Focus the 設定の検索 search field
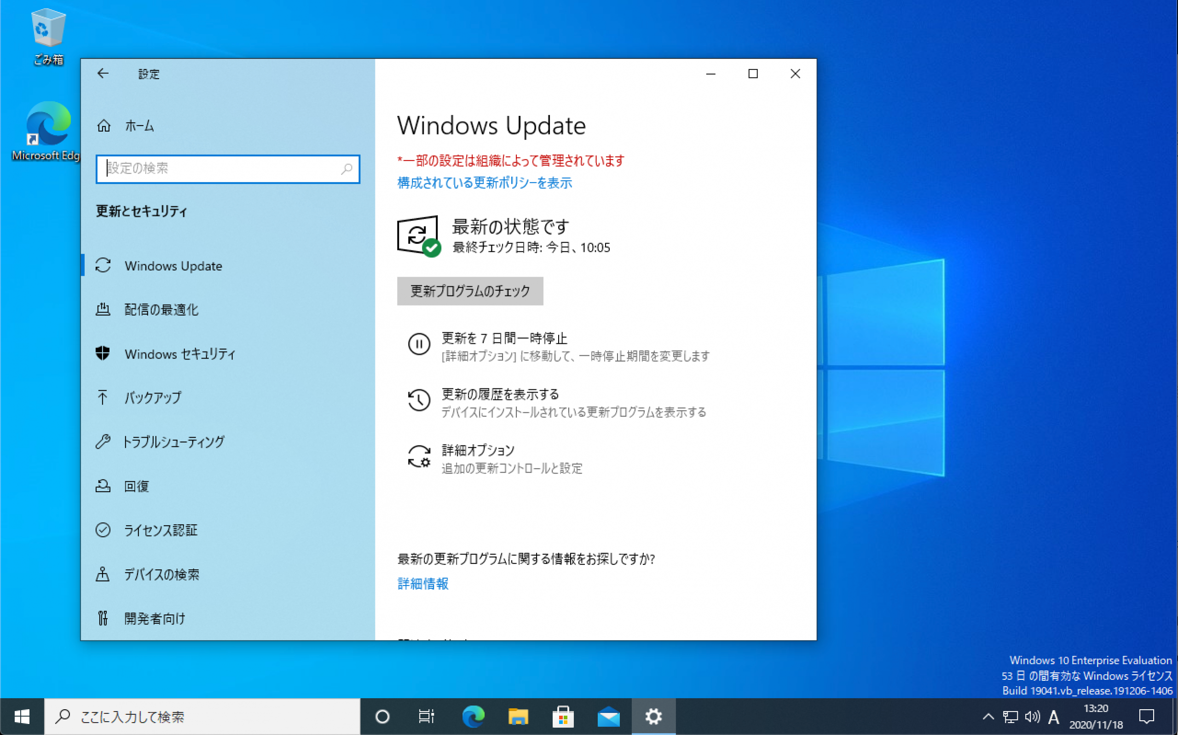Screen dimensions: 1178x735 (x=227, y=169)
